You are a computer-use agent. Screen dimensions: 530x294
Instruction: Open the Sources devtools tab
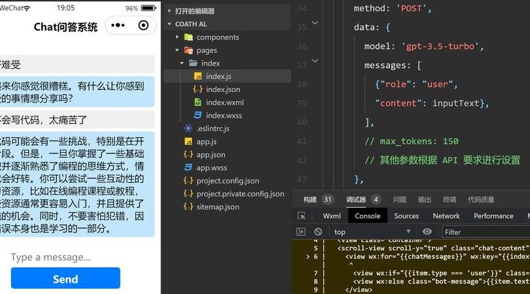point(406,216)
